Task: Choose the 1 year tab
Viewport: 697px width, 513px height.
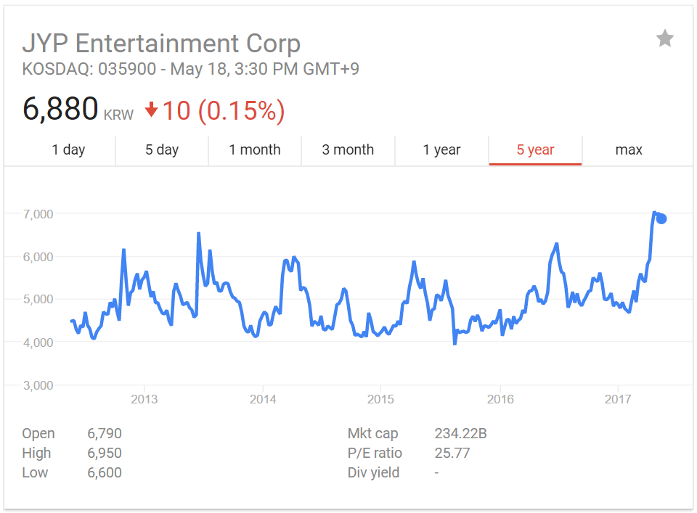Action: [x=441, y=150]
